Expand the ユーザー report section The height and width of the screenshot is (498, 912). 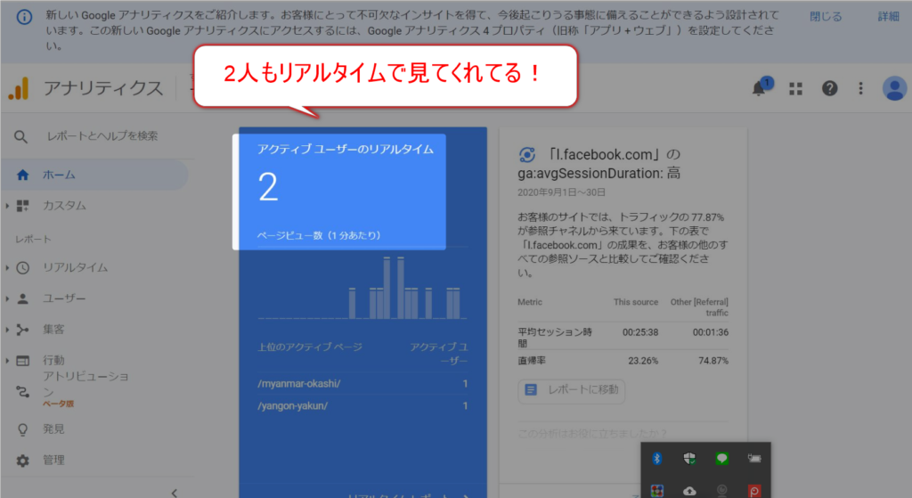tap(64, 298)
